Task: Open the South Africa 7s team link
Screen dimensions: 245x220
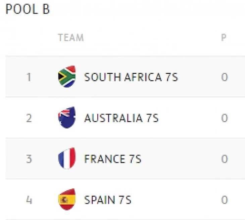Action: [x=131, y=77]
